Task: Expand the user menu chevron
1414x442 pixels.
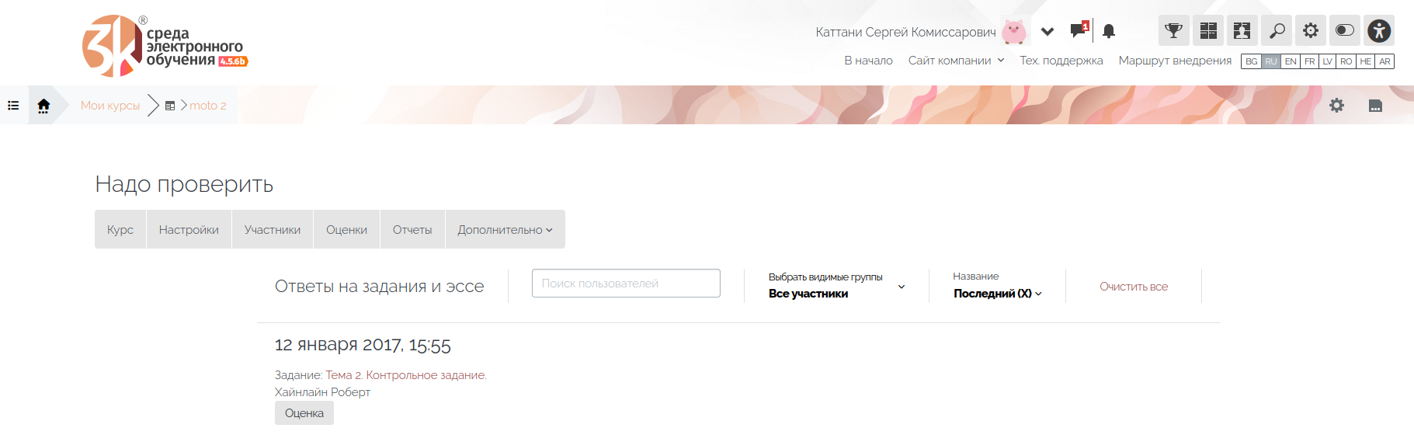Action: tap(1047, 32)
